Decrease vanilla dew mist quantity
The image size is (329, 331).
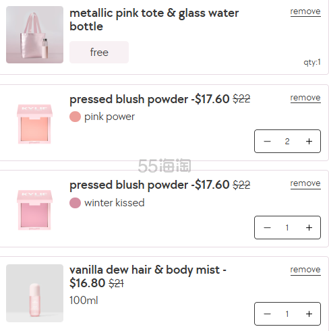point(267,314)
